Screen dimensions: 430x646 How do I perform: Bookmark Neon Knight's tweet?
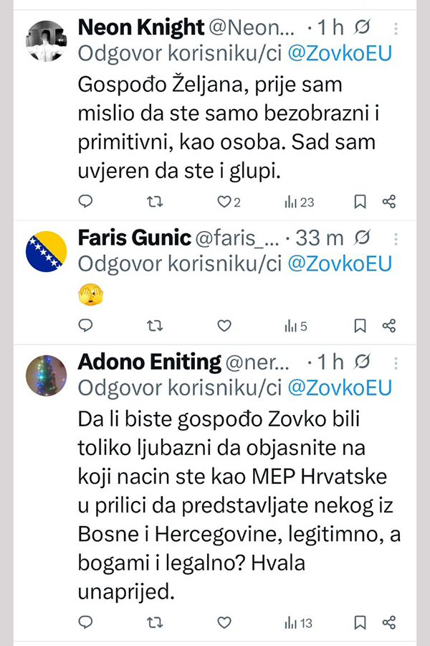click(360, 202)
